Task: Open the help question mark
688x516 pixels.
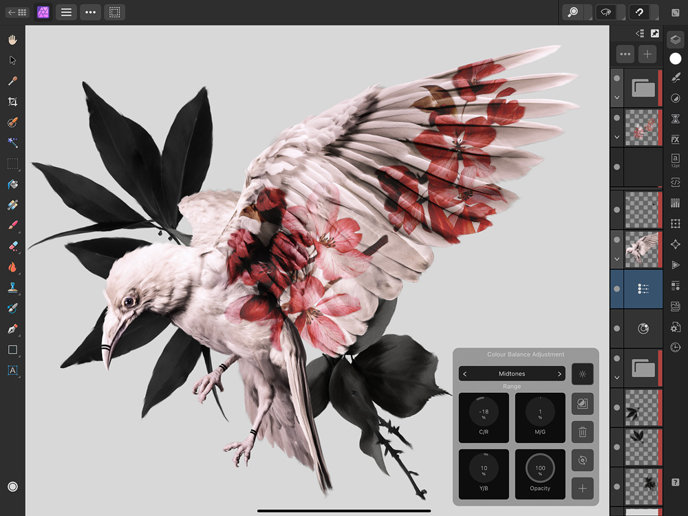Action: coord(676,482)
